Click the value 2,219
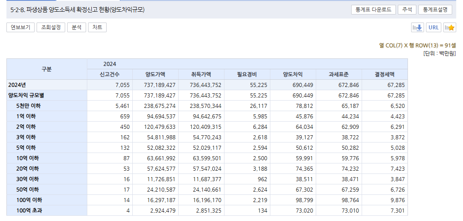This screenshot has width=463, height=221. point(260,200)
